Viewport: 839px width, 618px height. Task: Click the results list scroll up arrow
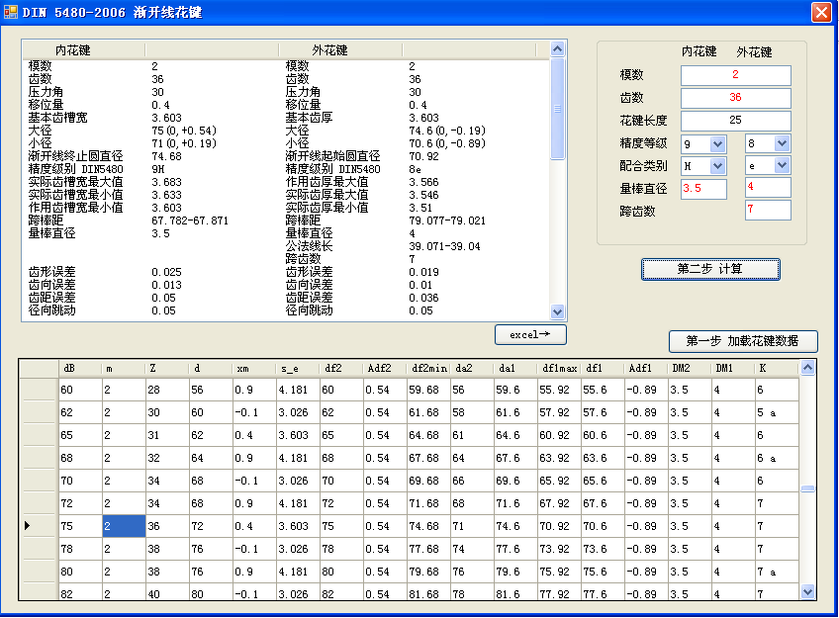click(x=558, y=49)
